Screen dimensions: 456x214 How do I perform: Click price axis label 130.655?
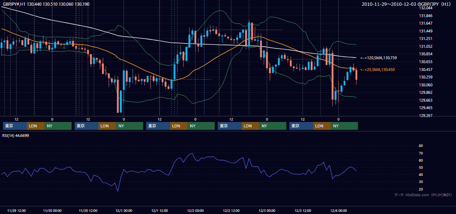click(x=425, y=62)
